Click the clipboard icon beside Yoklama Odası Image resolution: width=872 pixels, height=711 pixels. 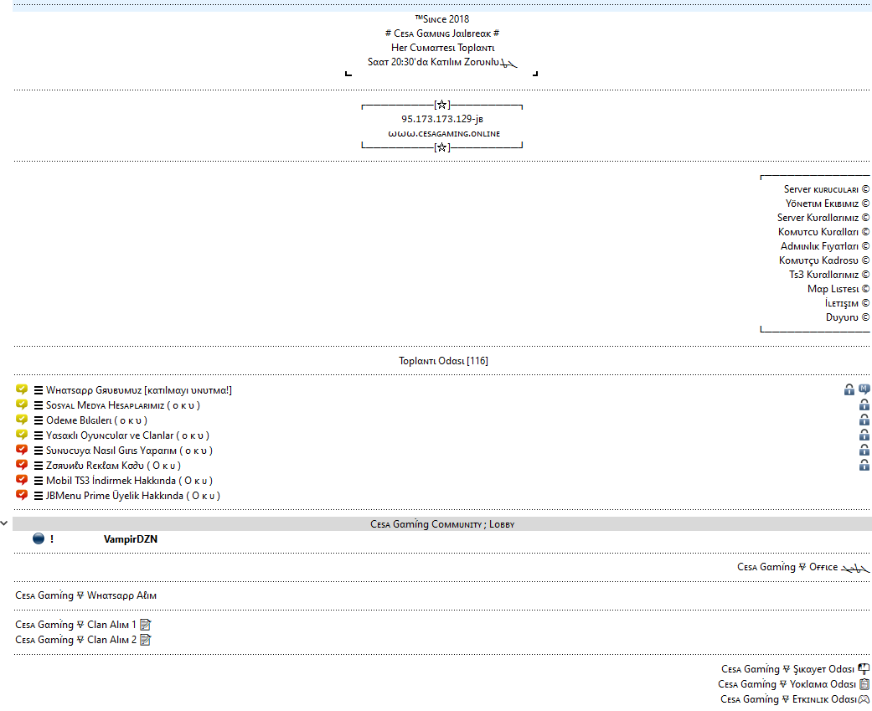864,683
